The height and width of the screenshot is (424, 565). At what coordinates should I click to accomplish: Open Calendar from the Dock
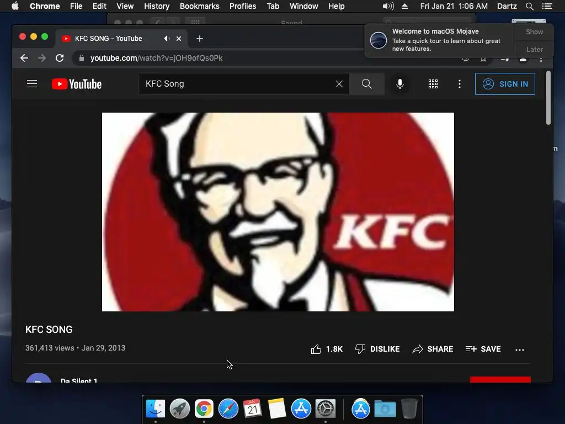253,409
